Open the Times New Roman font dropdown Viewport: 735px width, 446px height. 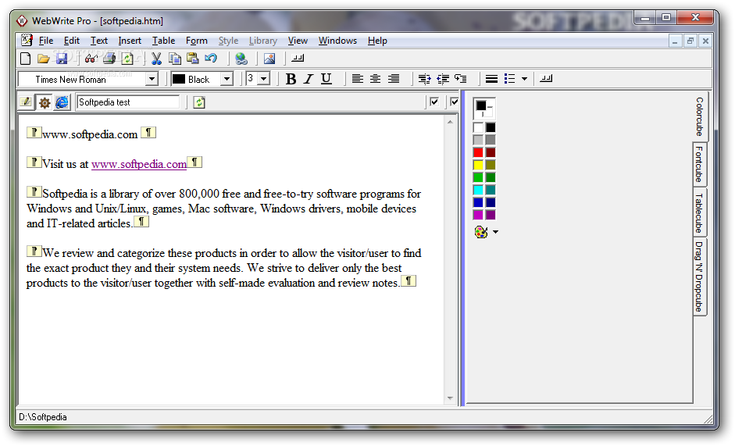(152, 79)
